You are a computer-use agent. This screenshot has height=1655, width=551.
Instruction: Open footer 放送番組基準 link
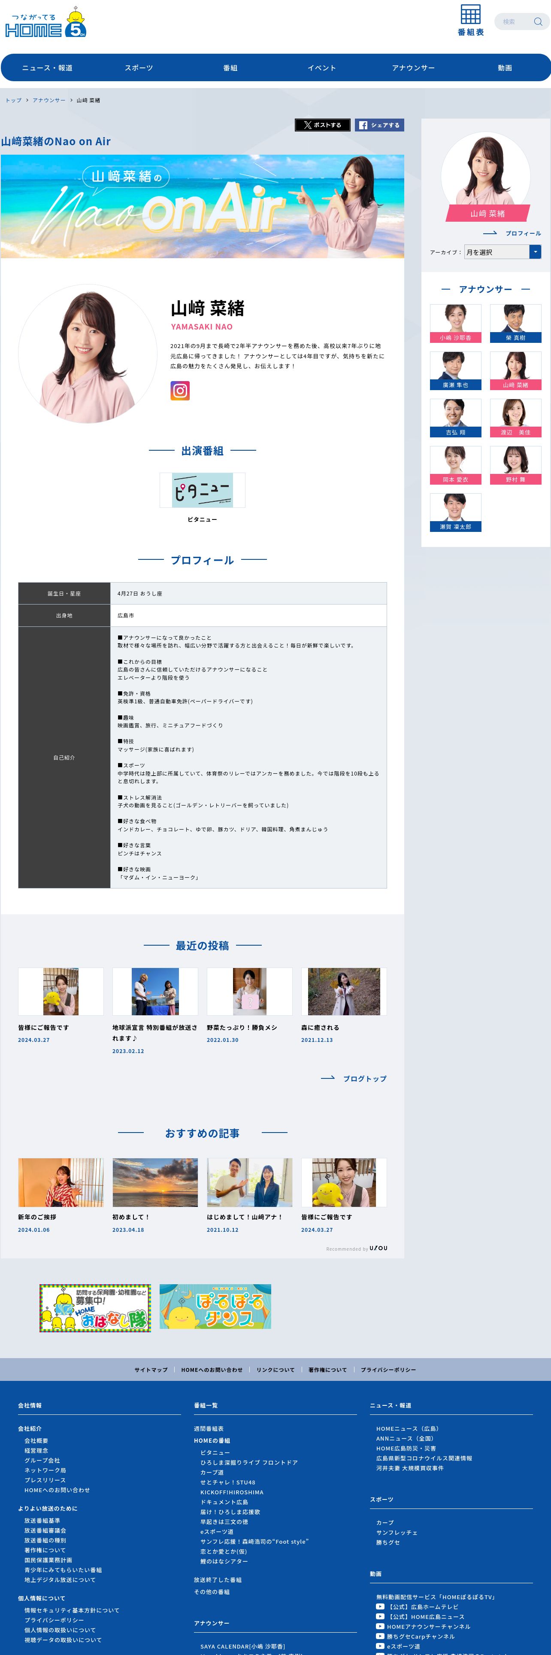click(42, 1521)
